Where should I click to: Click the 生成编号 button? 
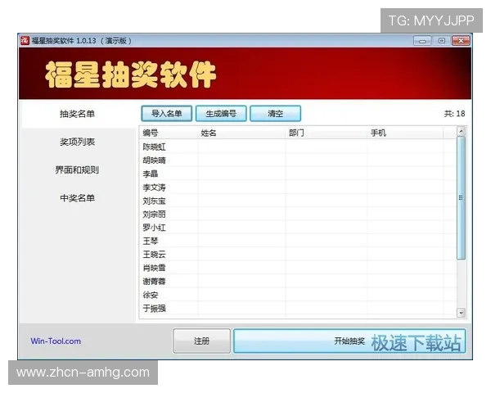(x=221, y=114)
